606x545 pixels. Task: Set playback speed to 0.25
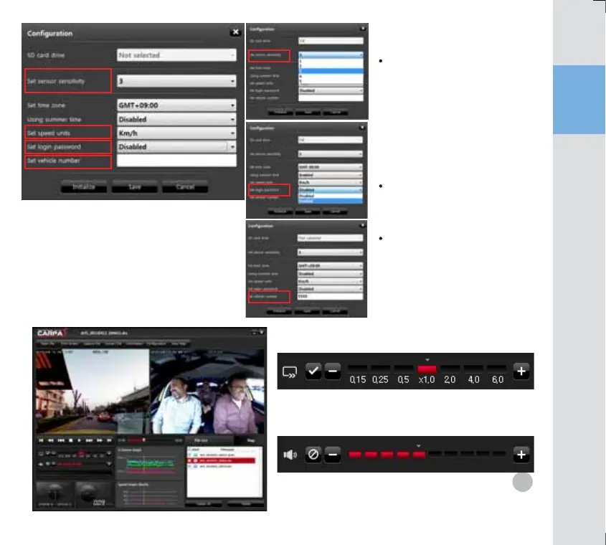[380, 374]
